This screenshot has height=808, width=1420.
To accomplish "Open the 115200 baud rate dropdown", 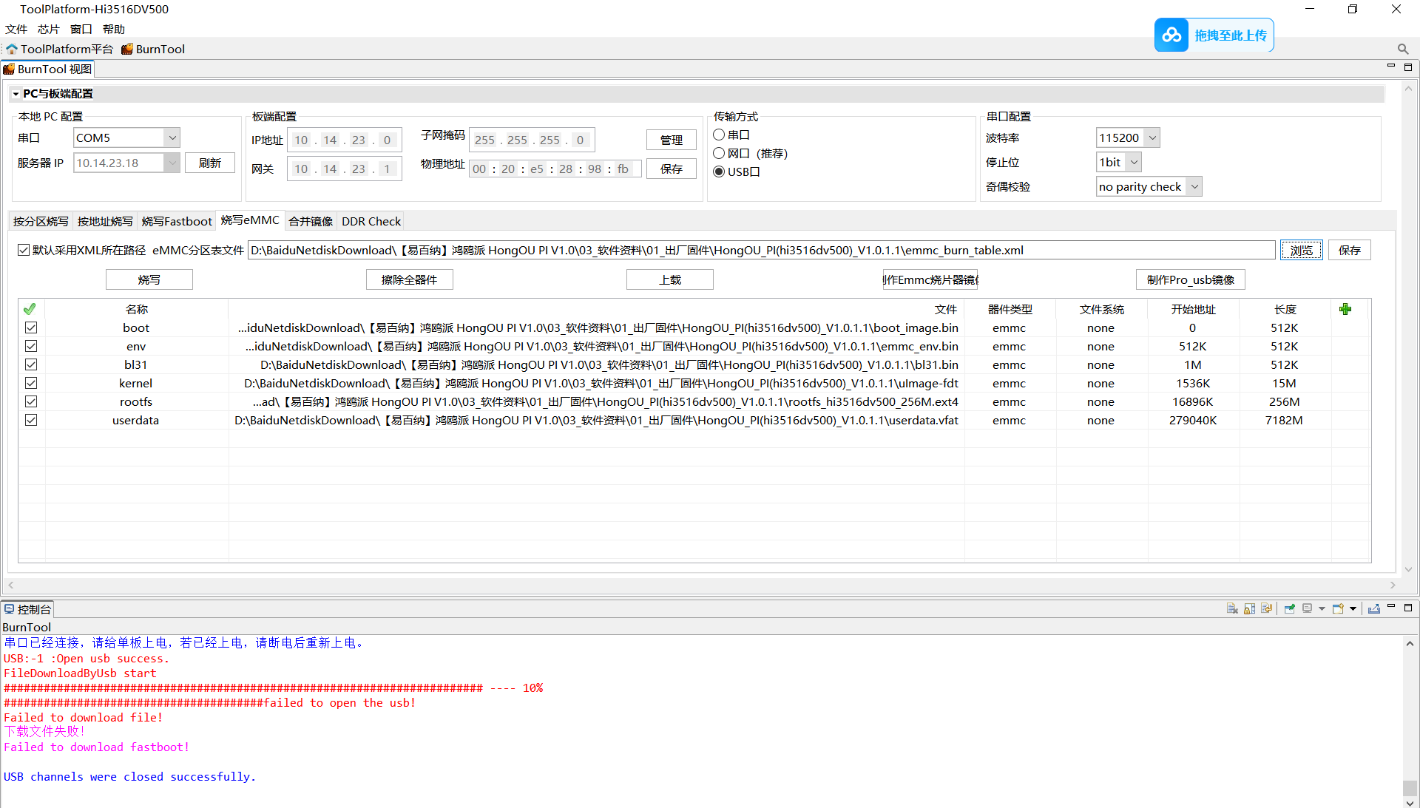I will click(x=1152, y=138).
